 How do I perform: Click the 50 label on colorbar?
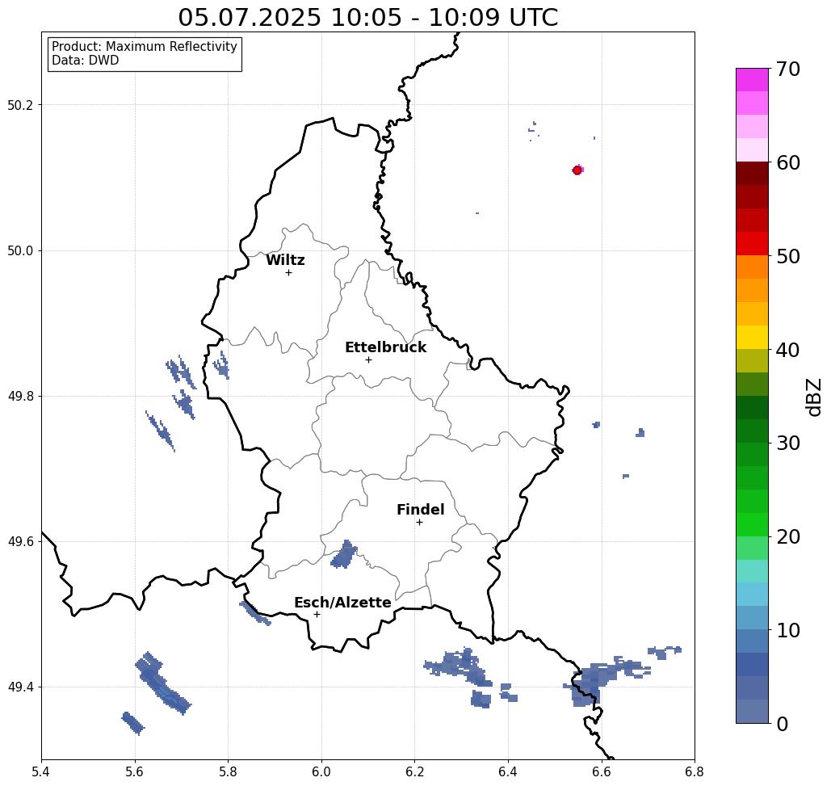(788, 257)
